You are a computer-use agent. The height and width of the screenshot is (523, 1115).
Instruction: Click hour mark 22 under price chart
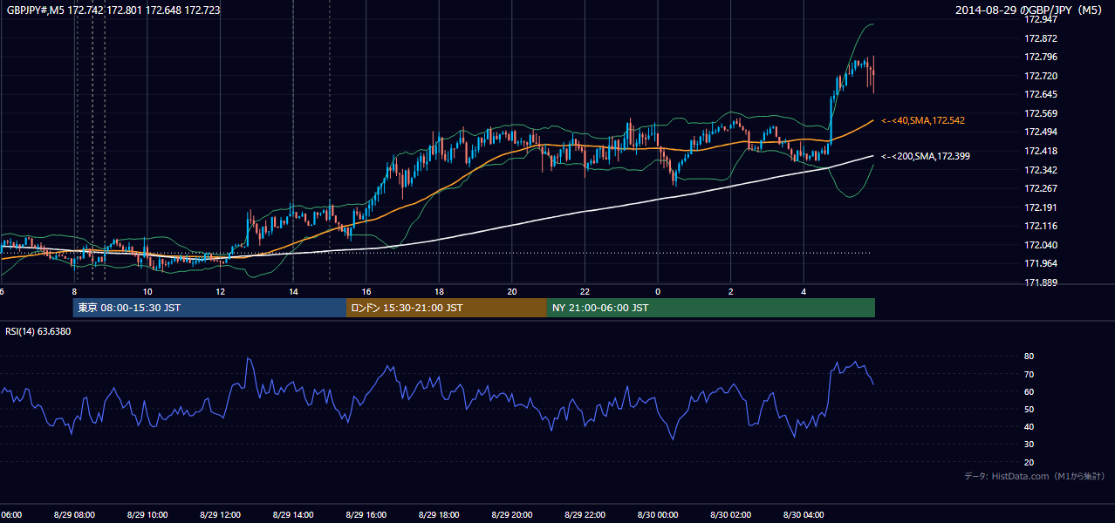tap(585, 291)
